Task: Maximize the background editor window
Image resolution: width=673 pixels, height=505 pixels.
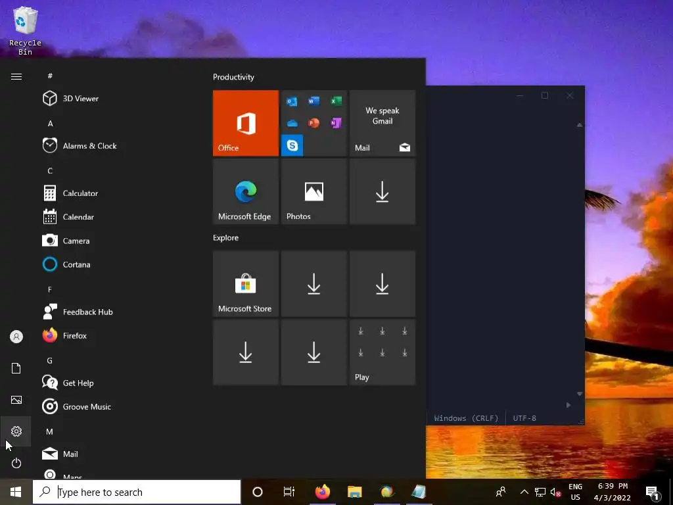Action: click(545, 95)
